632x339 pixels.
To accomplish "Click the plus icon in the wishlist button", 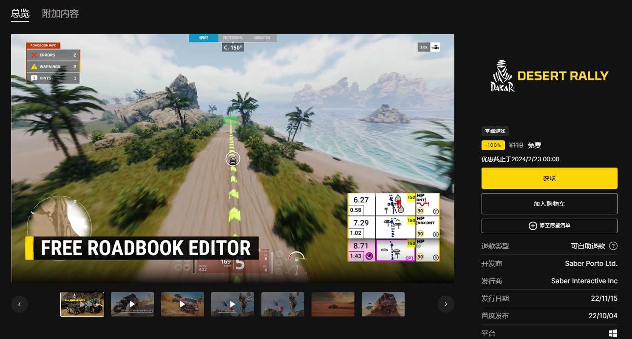I will (x=533, y=226).
